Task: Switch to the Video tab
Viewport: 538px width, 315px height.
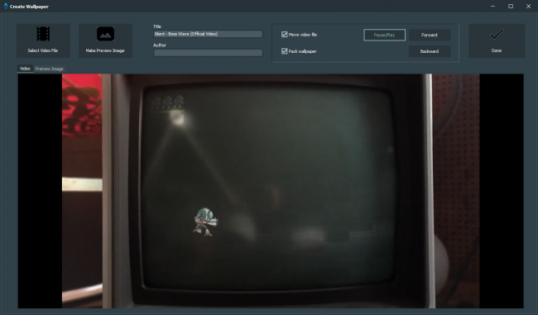Action: pyautogui.click(x=25, y=69)
